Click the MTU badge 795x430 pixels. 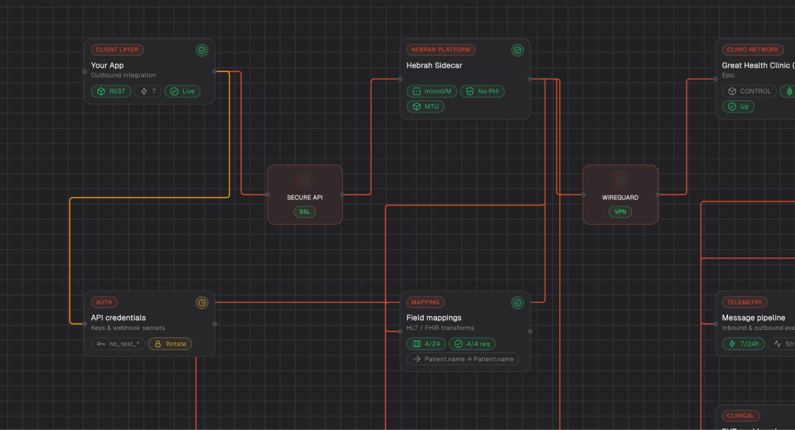point(425,106)
